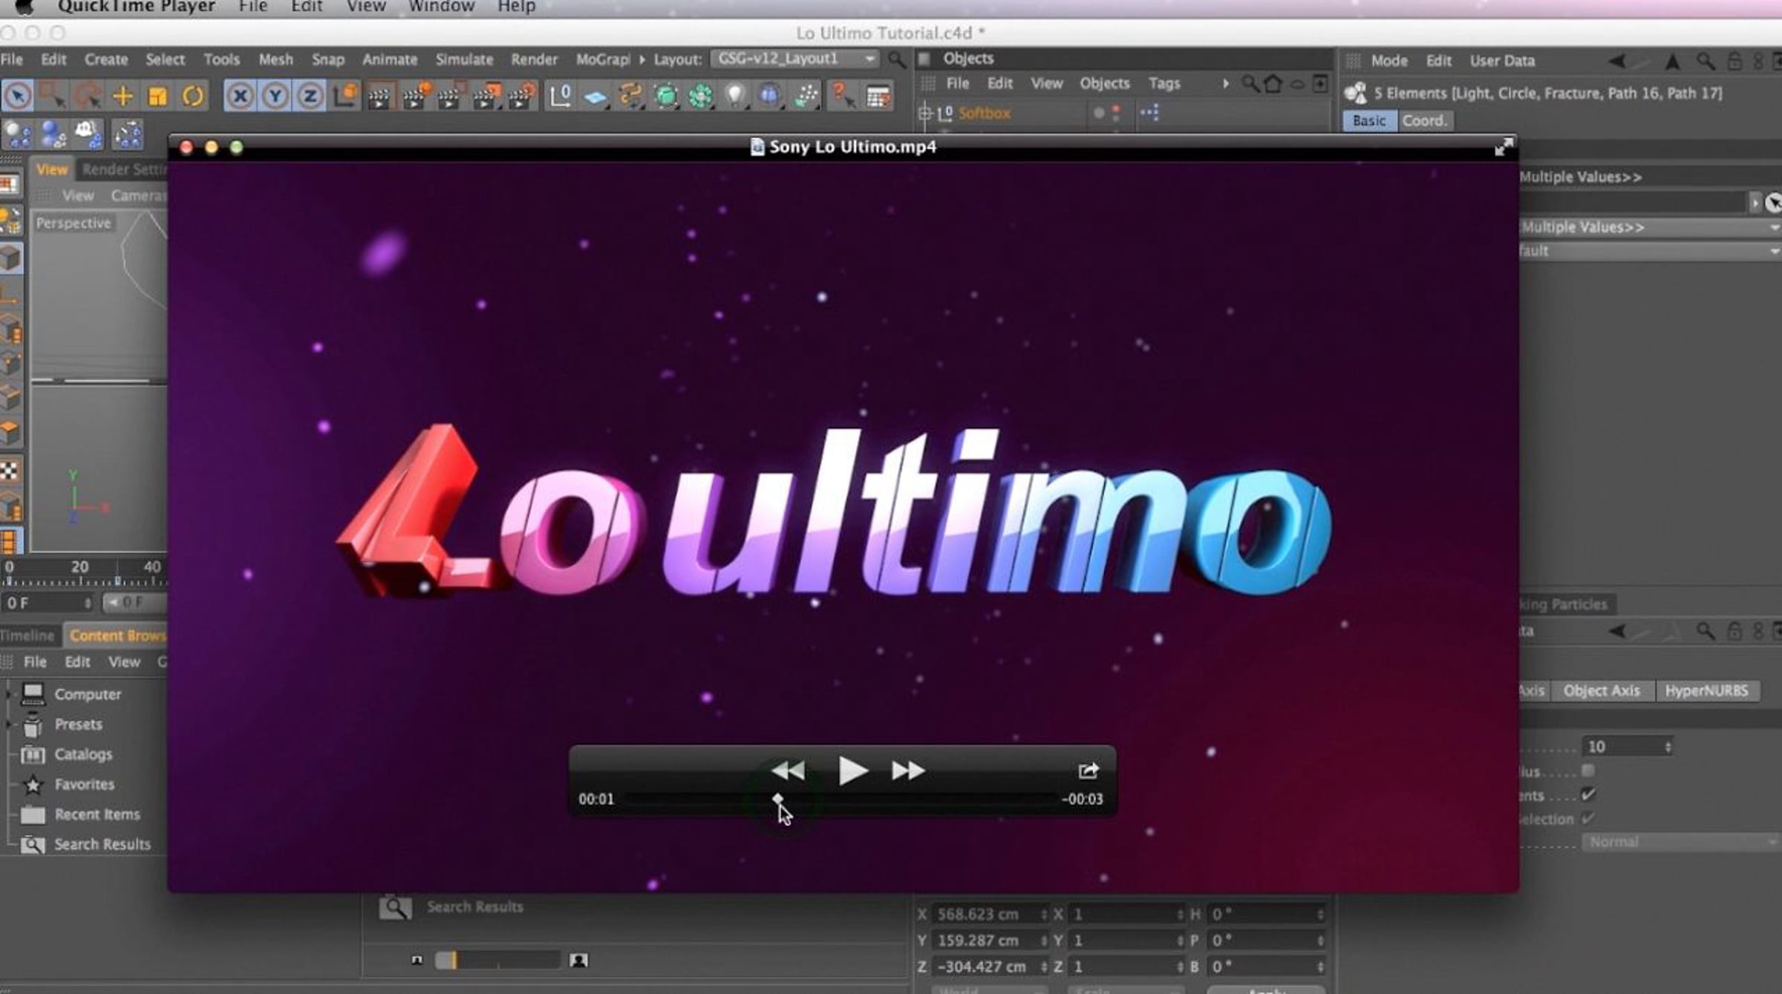Add a floor plane object icon
The width and height of the screenshot is (1782, 994).
coord(595,97)
